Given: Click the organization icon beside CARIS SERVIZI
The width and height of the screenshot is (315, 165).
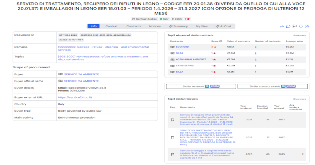Looking at the screenshot, I should tap(172, 66).
